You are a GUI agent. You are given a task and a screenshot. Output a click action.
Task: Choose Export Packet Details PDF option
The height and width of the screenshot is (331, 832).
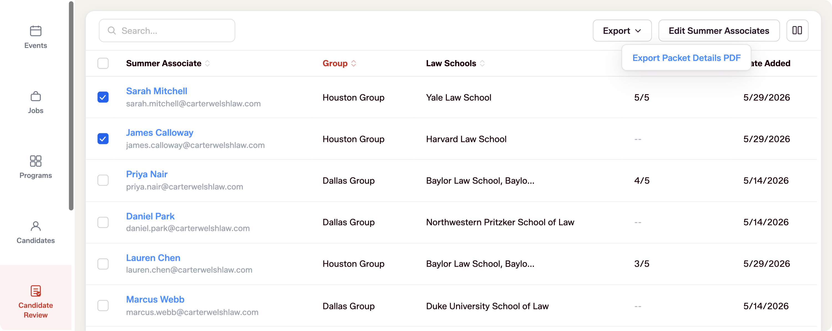coord(686,58)
